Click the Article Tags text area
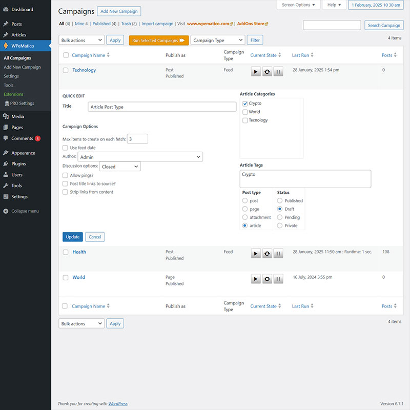The image size is (410, 410). click(305, 179)
